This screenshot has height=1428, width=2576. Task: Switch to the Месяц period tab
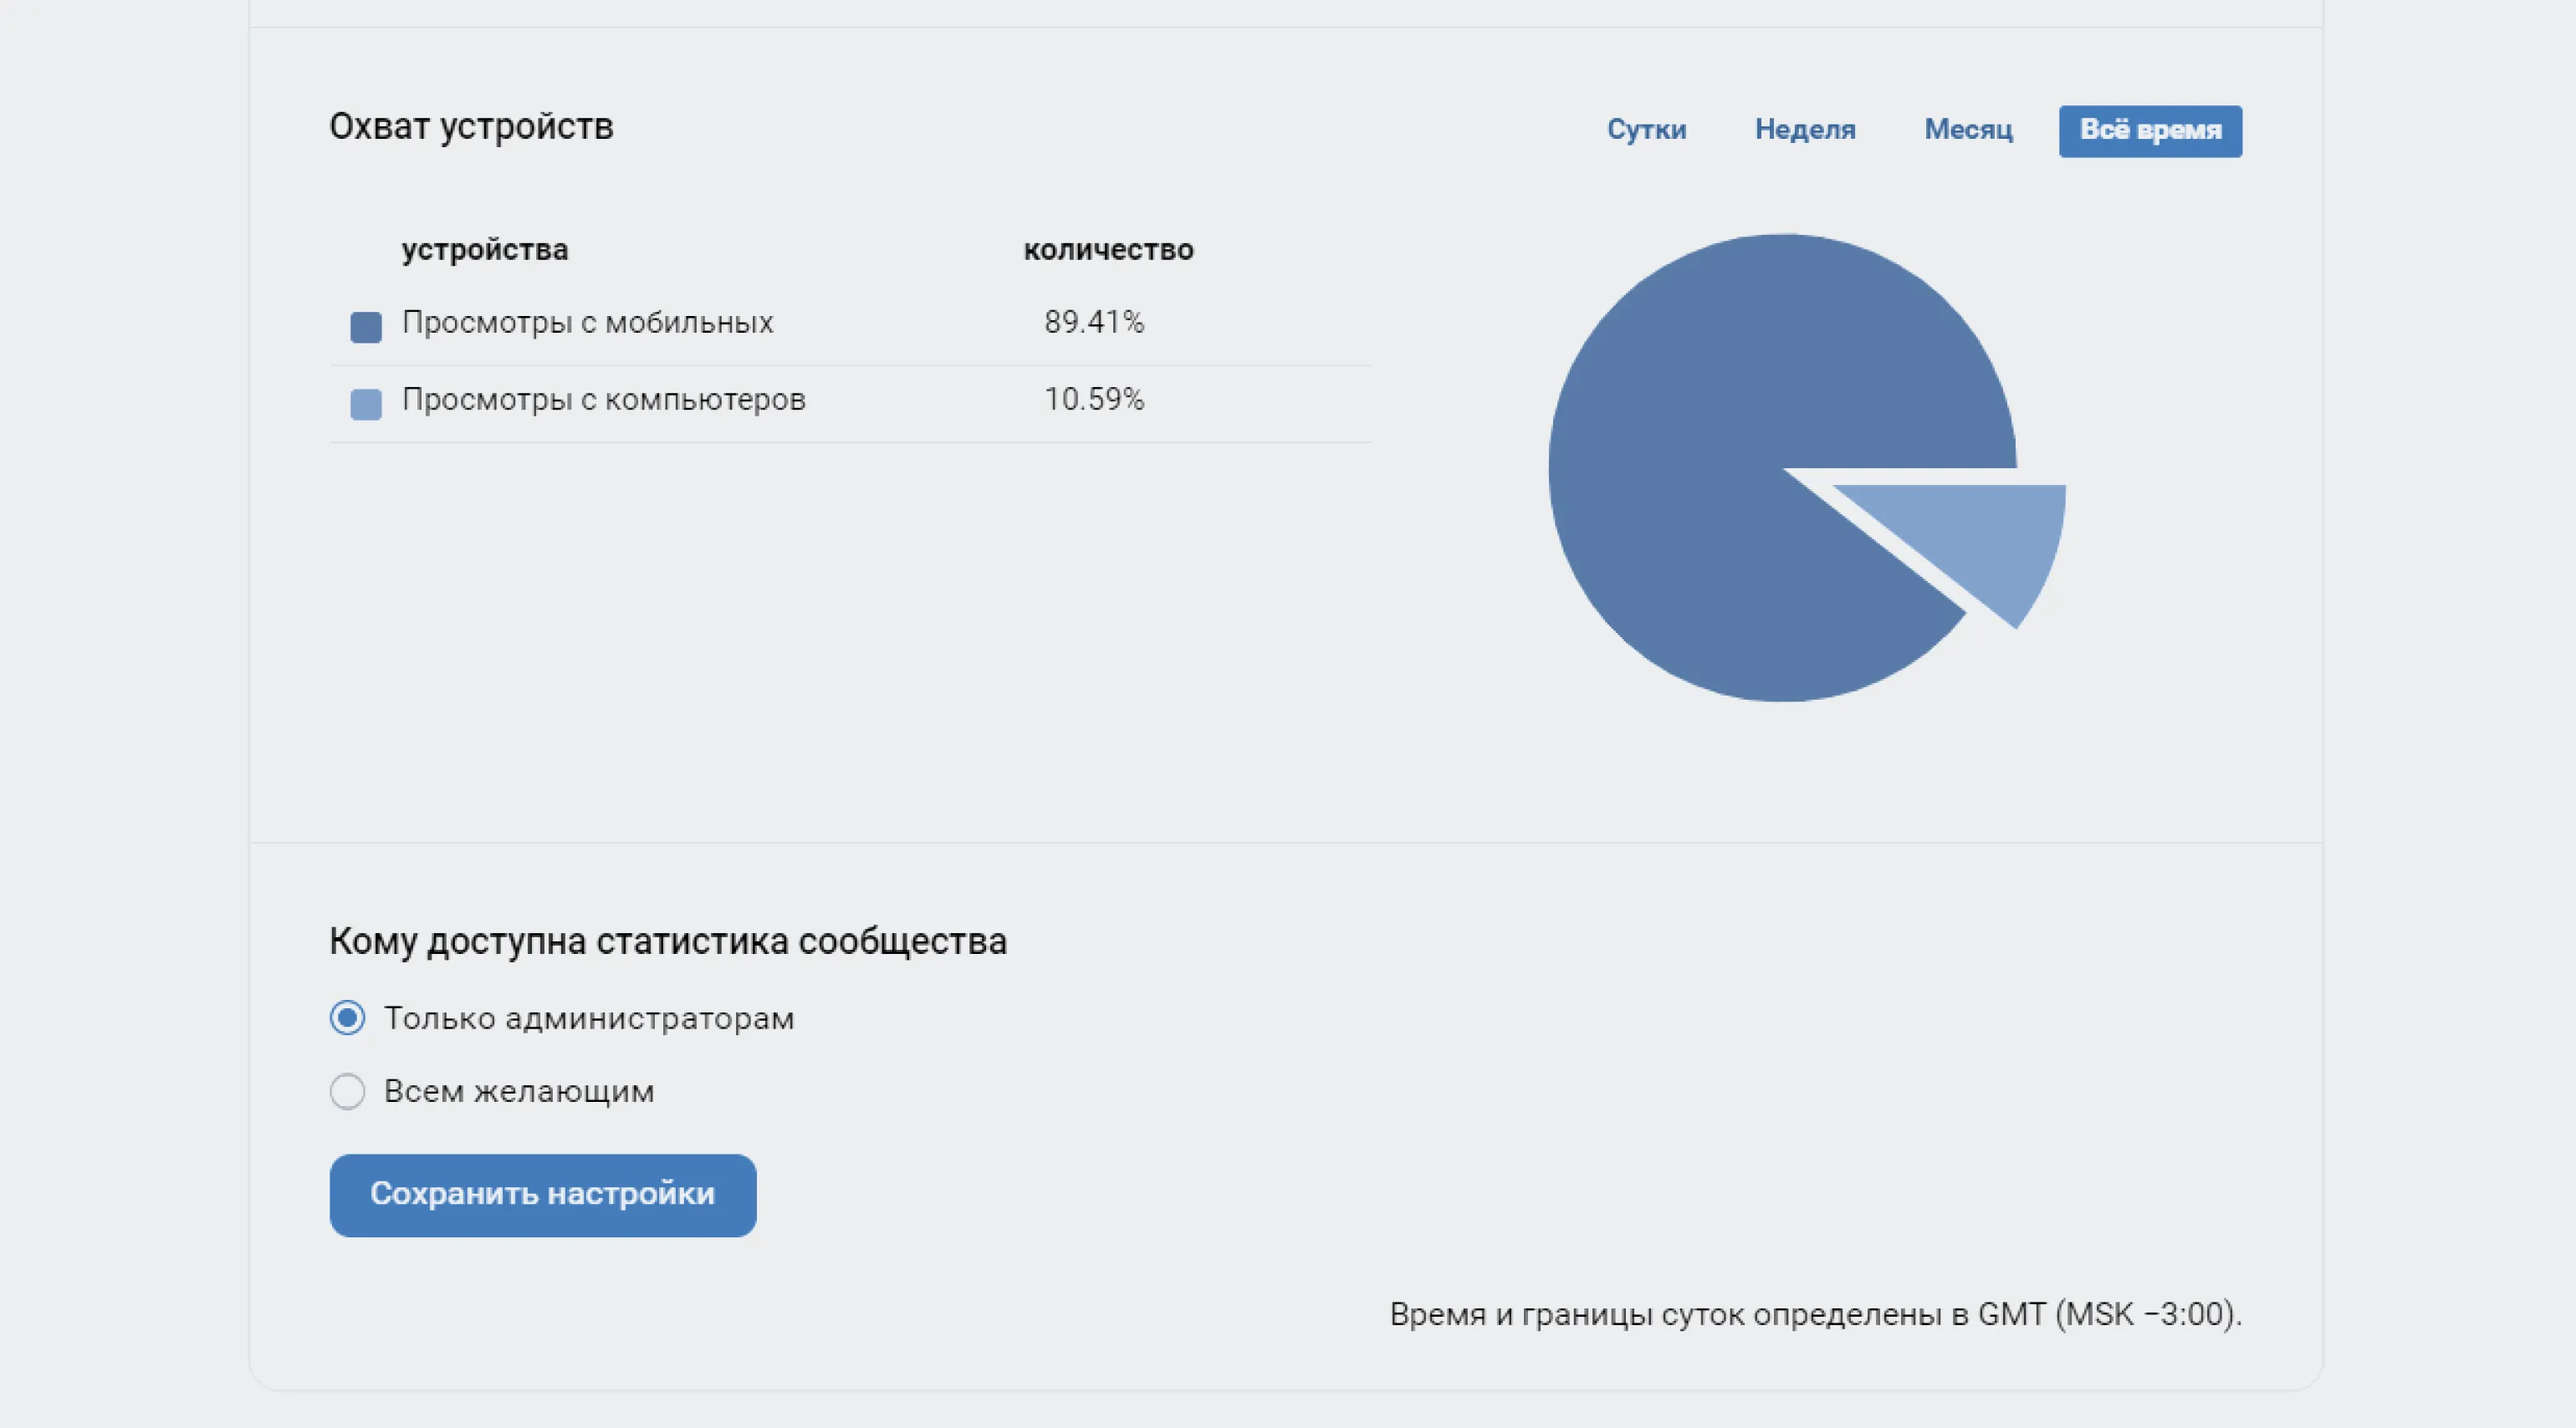pos(1968,130)
